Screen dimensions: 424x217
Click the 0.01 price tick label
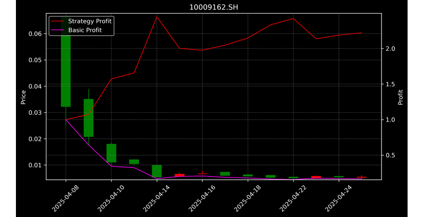[x=36, y=165]
